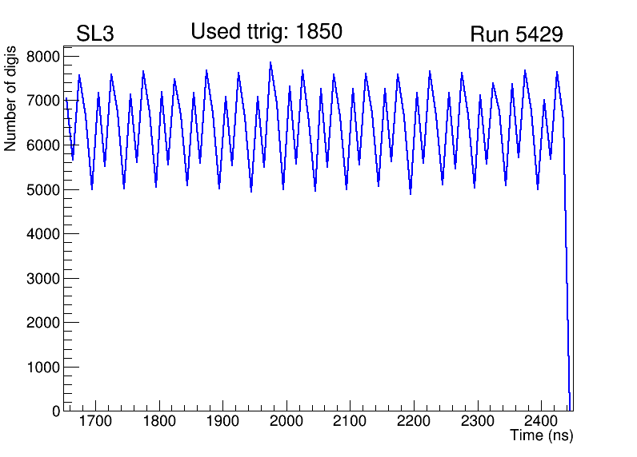Click the 1000 y-axis tick label

43,367
